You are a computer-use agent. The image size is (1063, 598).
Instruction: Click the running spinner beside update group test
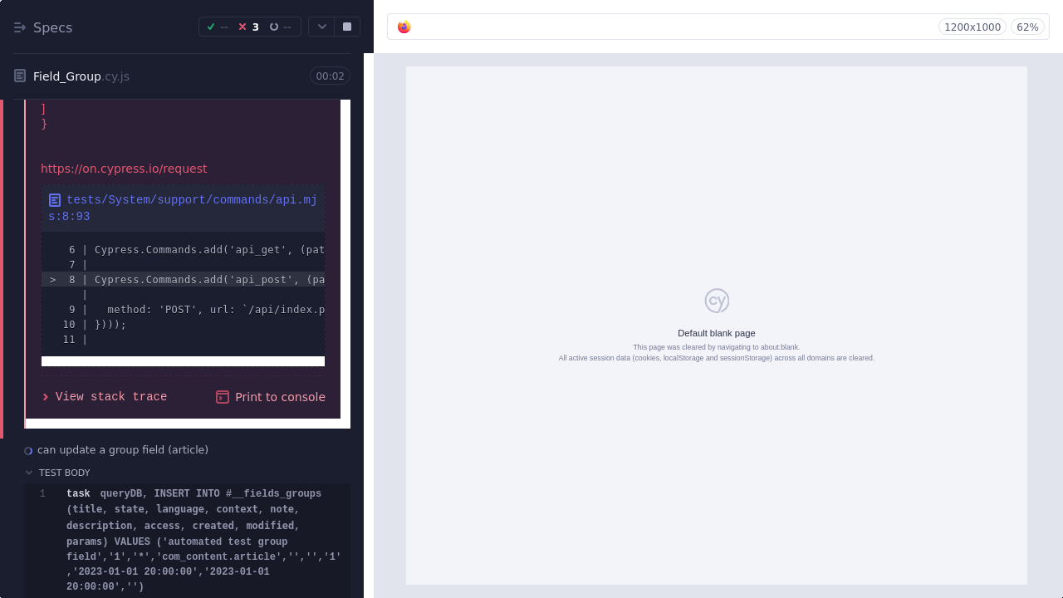click(x=28, y=451)
